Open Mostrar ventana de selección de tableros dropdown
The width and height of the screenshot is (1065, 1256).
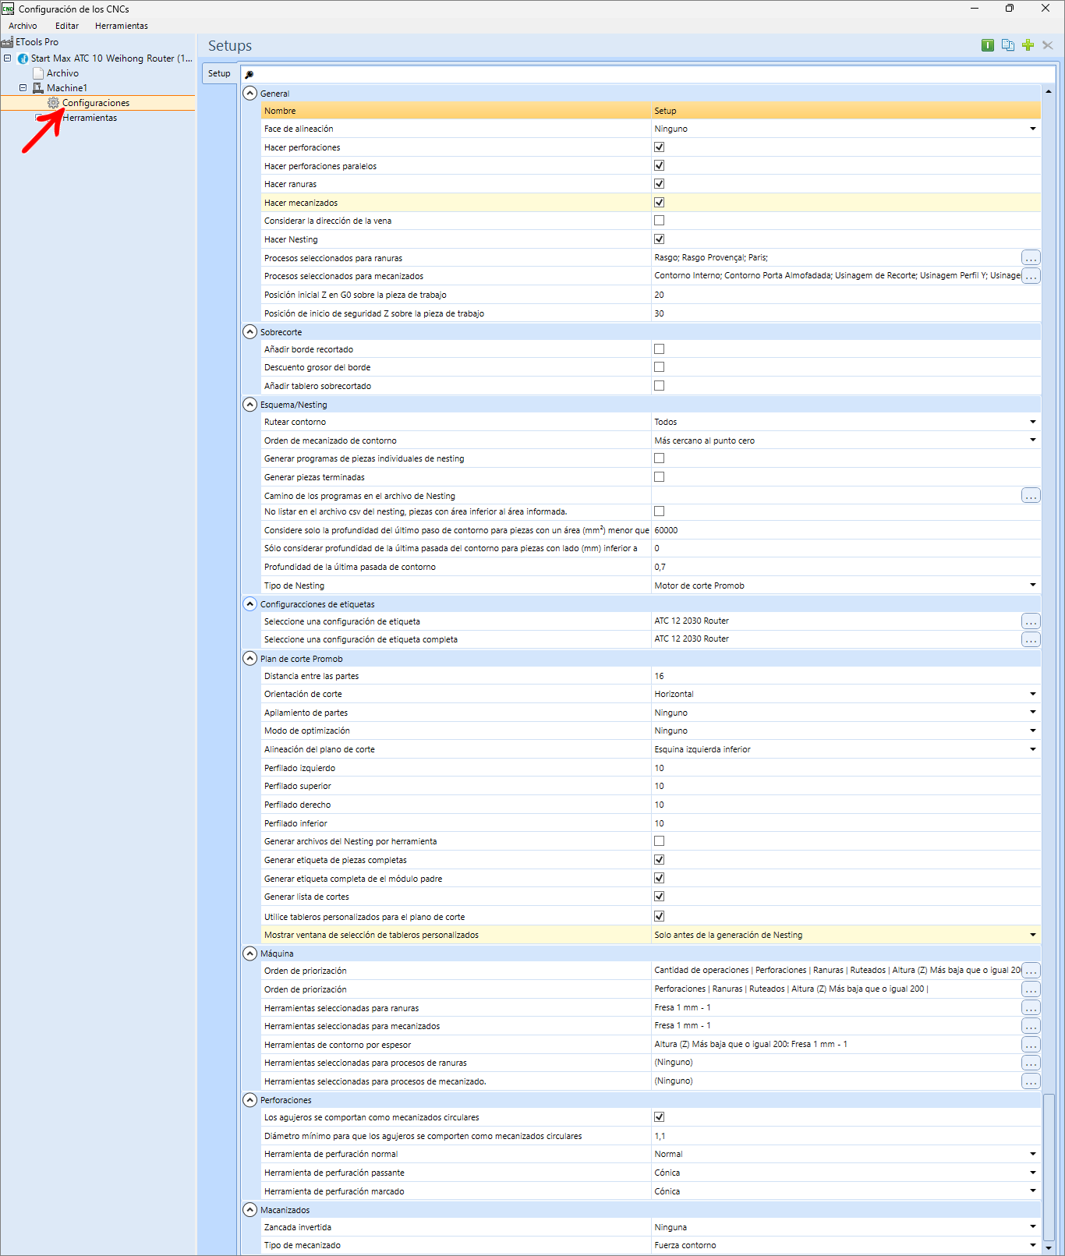tap(1032, 935)
